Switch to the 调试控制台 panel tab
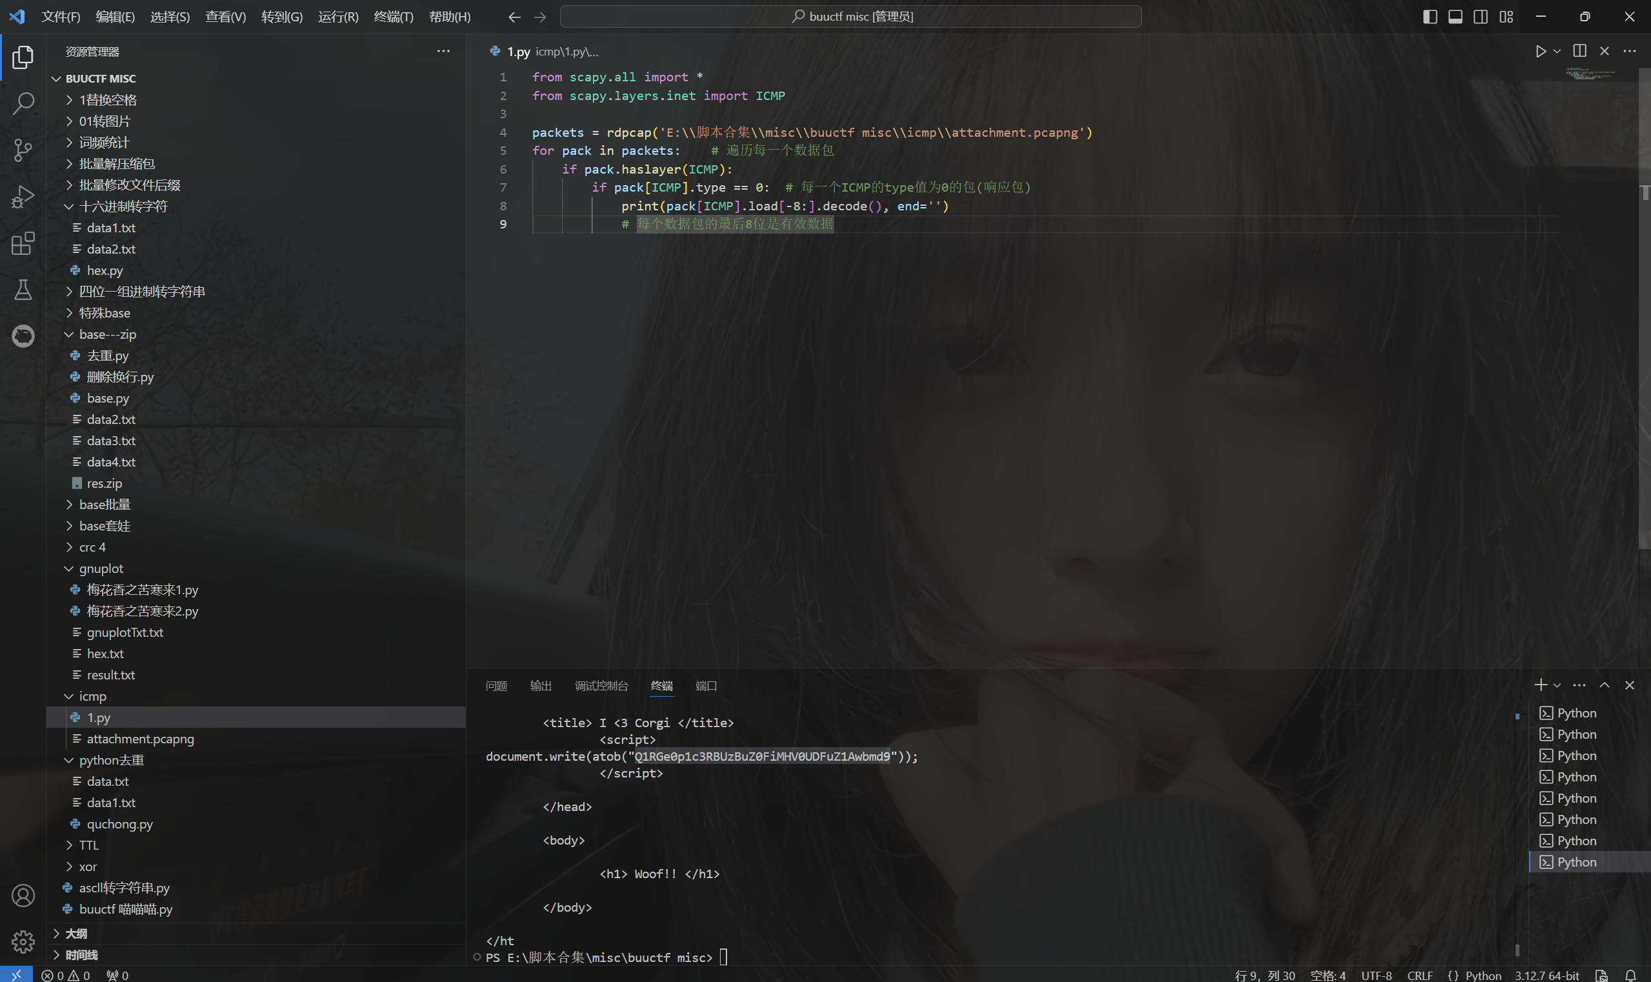Screen dimensions: 1651x982 click(x=601, y=686)
